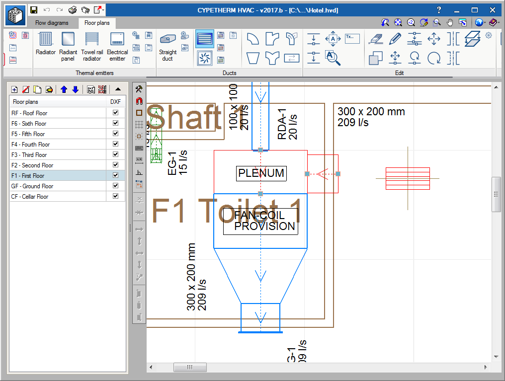Select the Radiator thermal emitter tool

pyautogui.click(x=46, y=44)
